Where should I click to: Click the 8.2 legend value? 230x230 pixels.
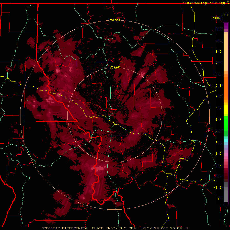click(218, 51)
